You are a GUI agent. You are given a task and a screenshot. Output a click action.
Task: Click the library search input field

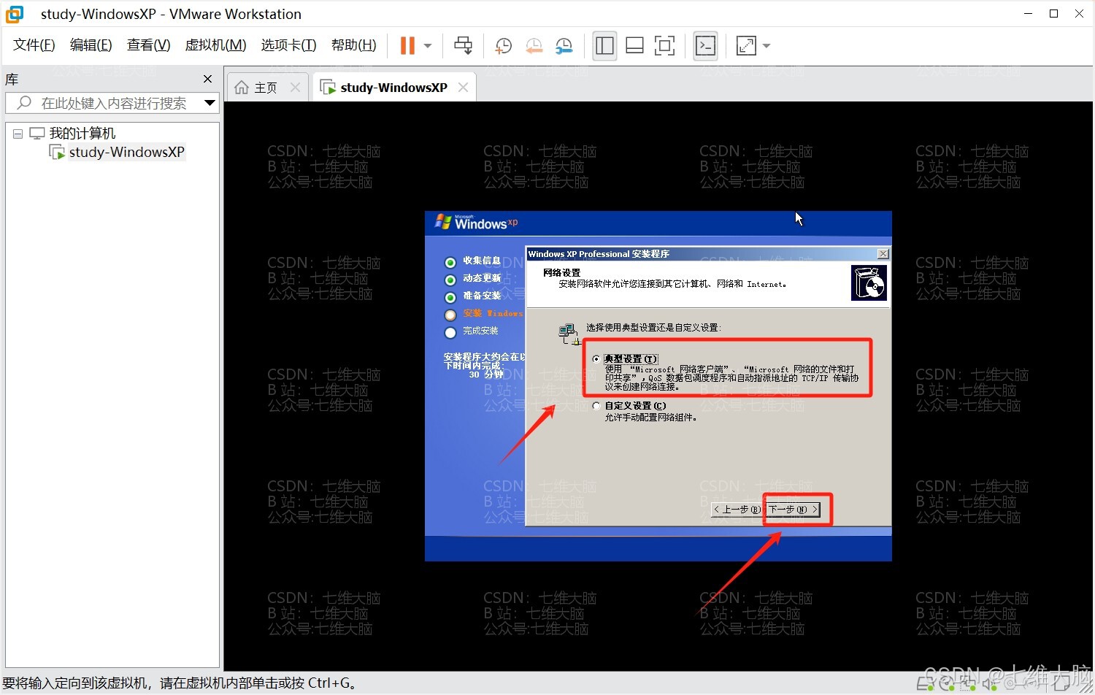point(113,103)
